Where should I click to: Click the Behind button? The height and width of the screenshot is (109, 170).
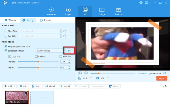tap(65, 86)
